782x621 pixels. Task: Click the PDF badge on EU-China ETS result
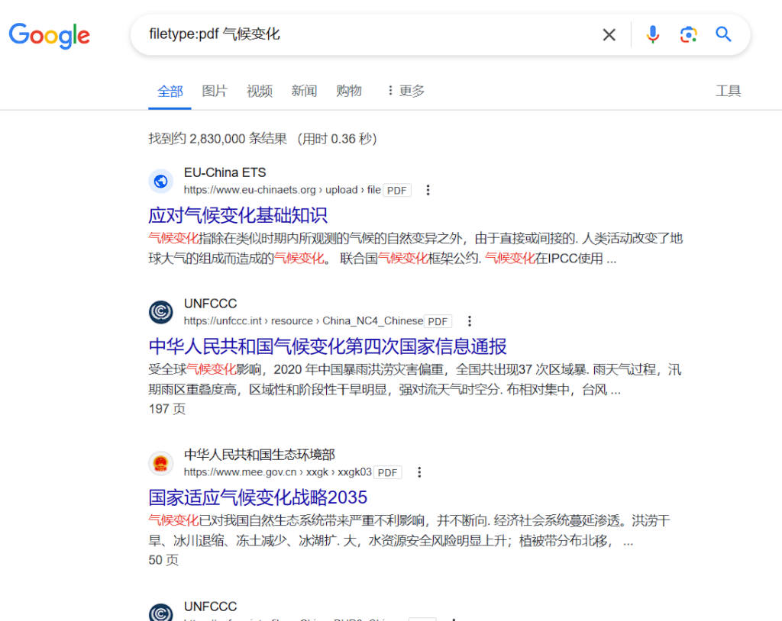(397, 191)
